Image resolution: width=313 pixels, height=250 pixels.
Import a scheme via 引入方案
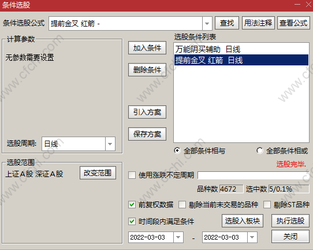(147, 112)
